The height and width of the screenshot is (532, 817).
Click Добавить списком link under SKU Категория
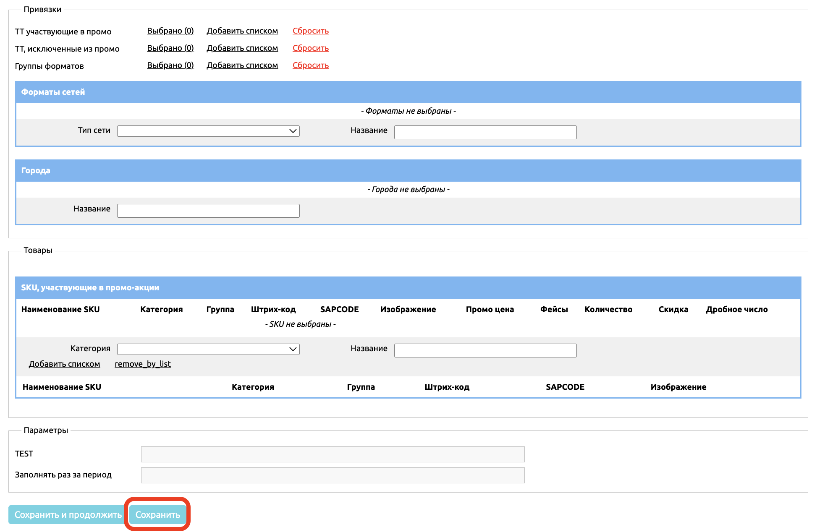(64, 364)
